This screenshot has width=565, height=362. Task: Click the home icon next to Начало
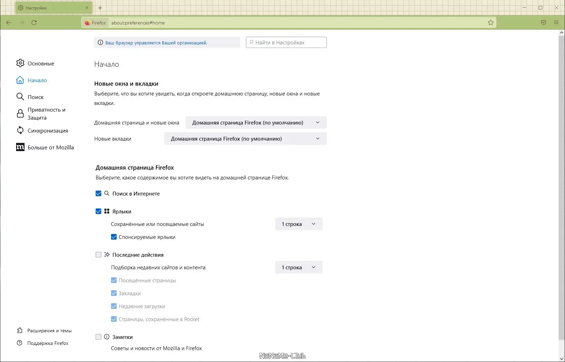coord(20,80)
